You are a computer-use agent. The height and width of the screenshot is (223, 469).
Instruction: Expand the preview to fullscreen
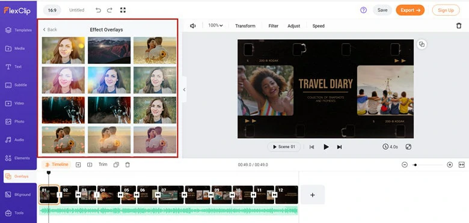pos(409,147)
